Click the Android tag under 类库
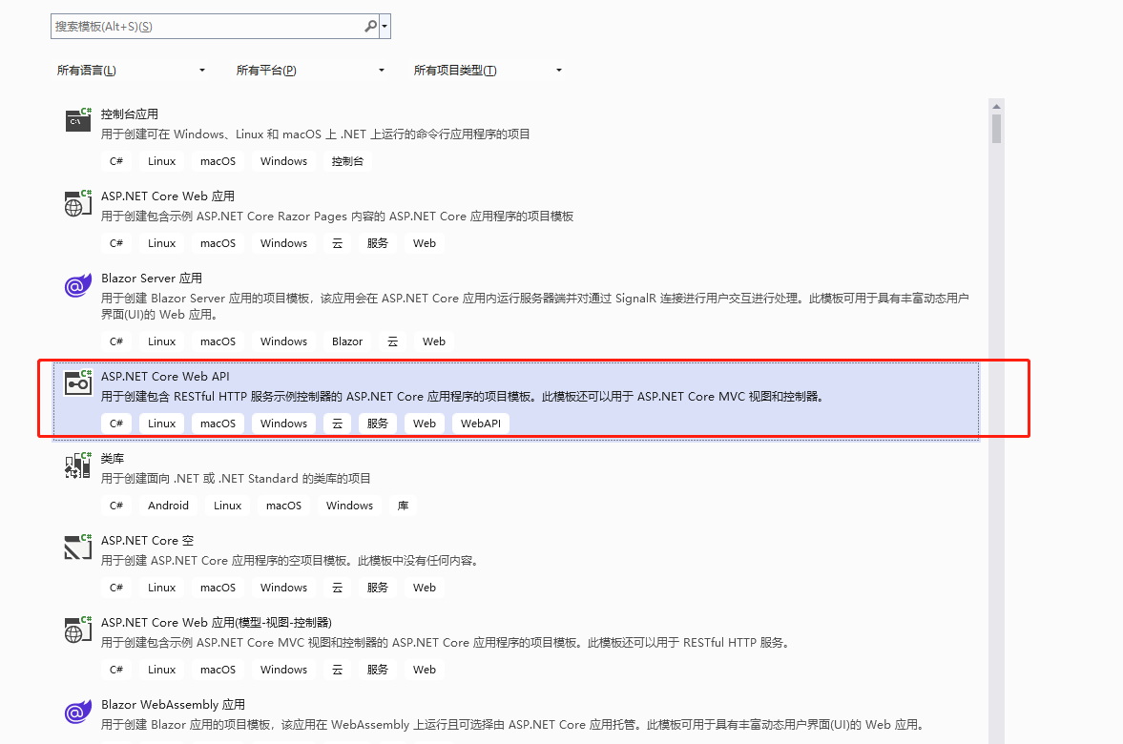 pyautogui.click(x=168, y=505)
